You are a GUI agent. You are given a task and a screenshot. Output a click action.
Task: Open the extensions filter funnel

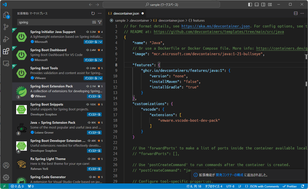(100, 22)
